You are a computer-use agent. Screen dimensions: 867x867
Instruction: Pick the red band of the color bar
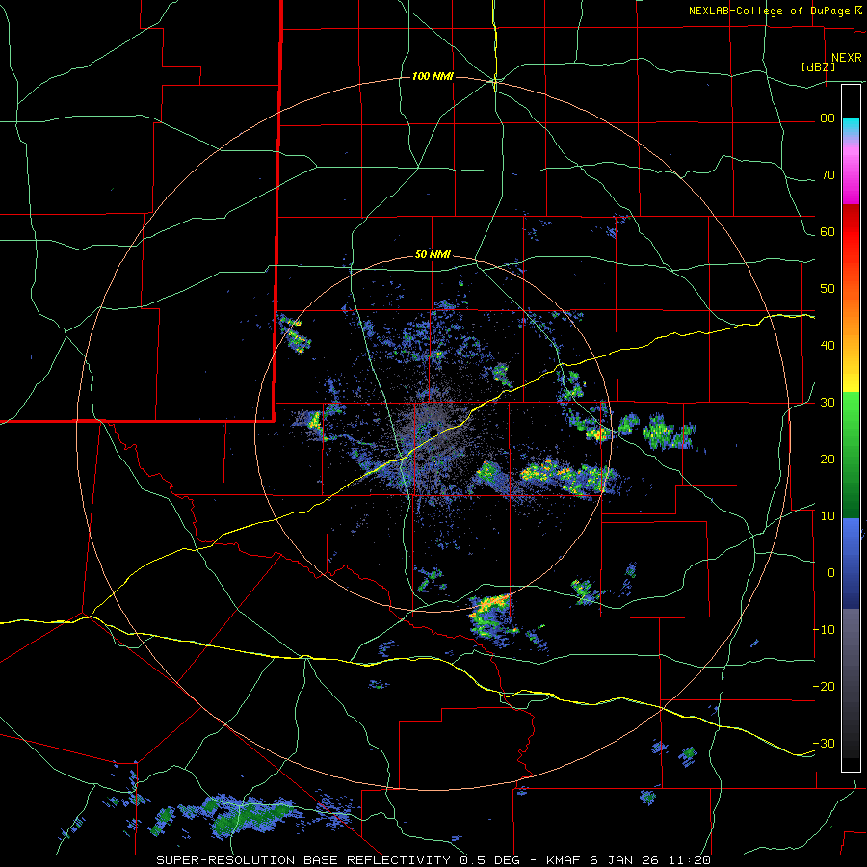(x=851, y=232)
